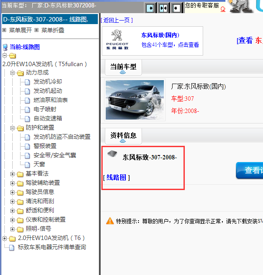The image size is (263, 275).
Task: Click the 年份:2008- text
Action: [185, 111]
